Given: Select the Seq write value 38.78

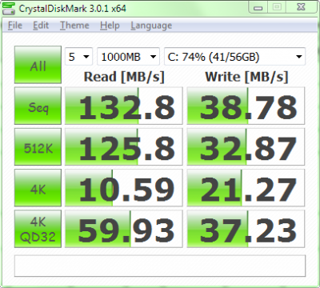Looking at the screenshot, I should point(246,106).
